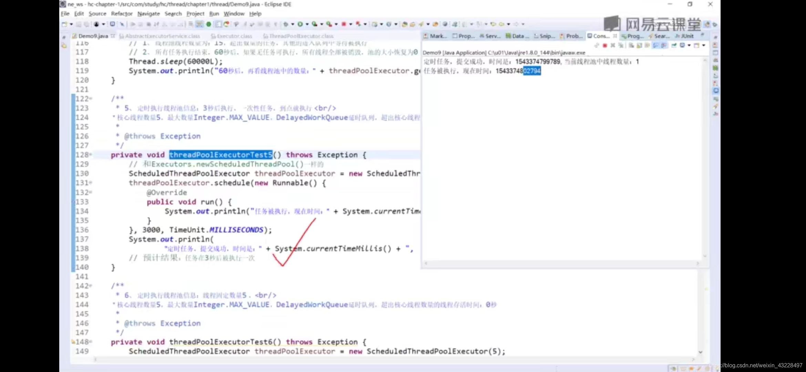The width and height of the screenshot is (806, 372).
Task: Click the Forward navigation arrow icon
Action: [516, 24]
